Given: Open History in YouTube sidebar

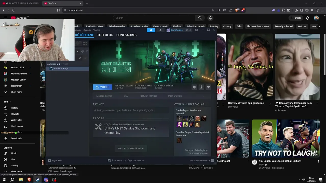Looking at the screenshot, I should tap(14, 108).
